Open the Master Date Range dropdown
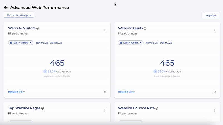The image size is (223, 125). pyautogui.click(x=19, y=15)
